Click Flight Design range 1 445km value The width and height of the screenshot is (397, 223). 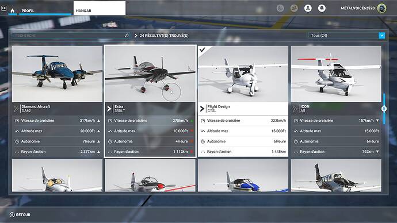(278, 152)
